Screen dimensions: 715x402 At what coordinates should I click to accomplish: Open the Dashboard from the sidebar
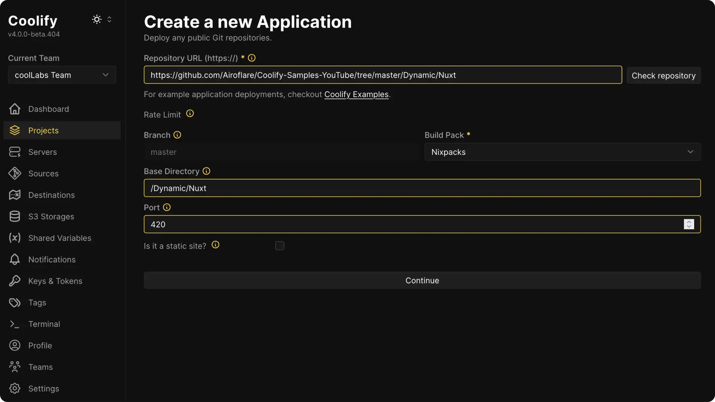pos(48,109)
